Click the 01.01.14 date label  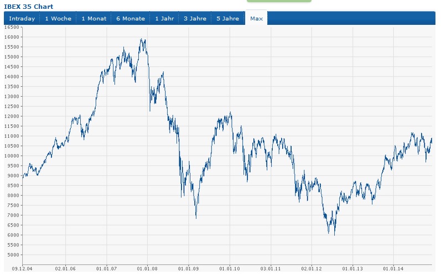pyautogui.click(x=393, y=268)
